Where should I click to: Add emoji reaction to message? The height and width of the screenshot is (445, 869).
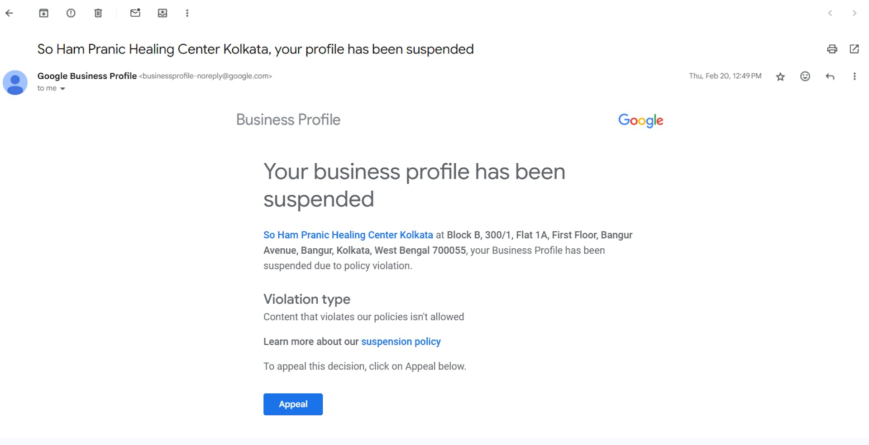click(x=805, y=76)
